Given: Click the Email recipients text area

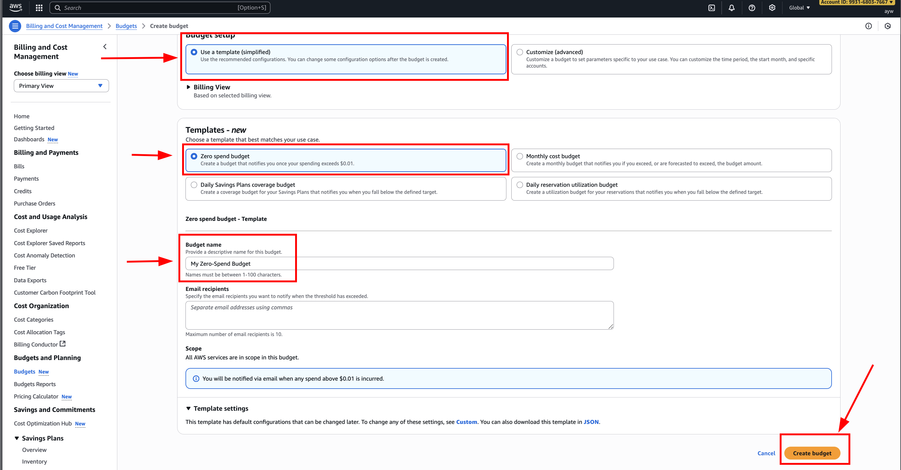Looking at the screenshot, I should pyautogui.click(x=399, y=315).
